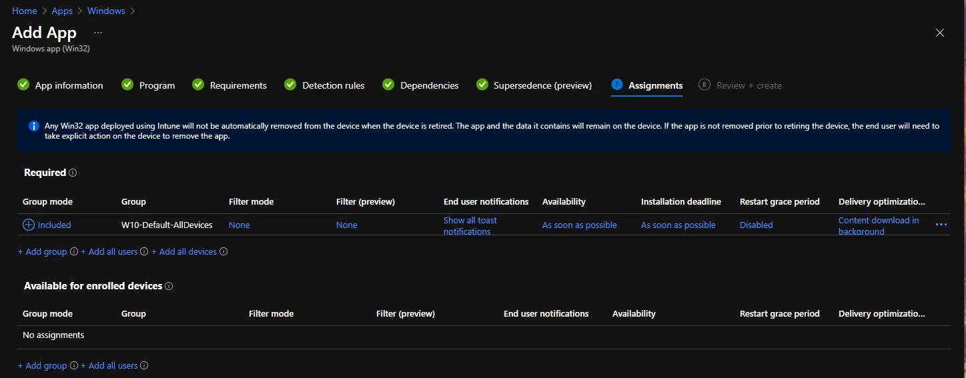Viewport: 966px width, 378px height.
Task: Click W10-Default-AllDevices group cell
Action: (x=167, y=225)
